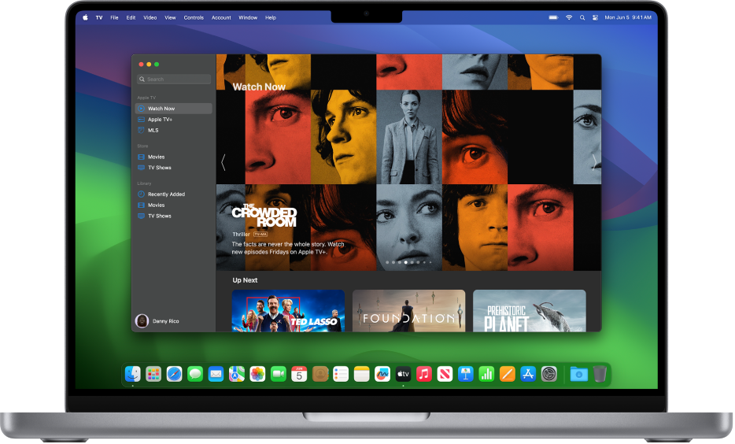This screenshot has width=735, height=444.
Task: Click the green full-screen window button
Action: coord(157,65)
